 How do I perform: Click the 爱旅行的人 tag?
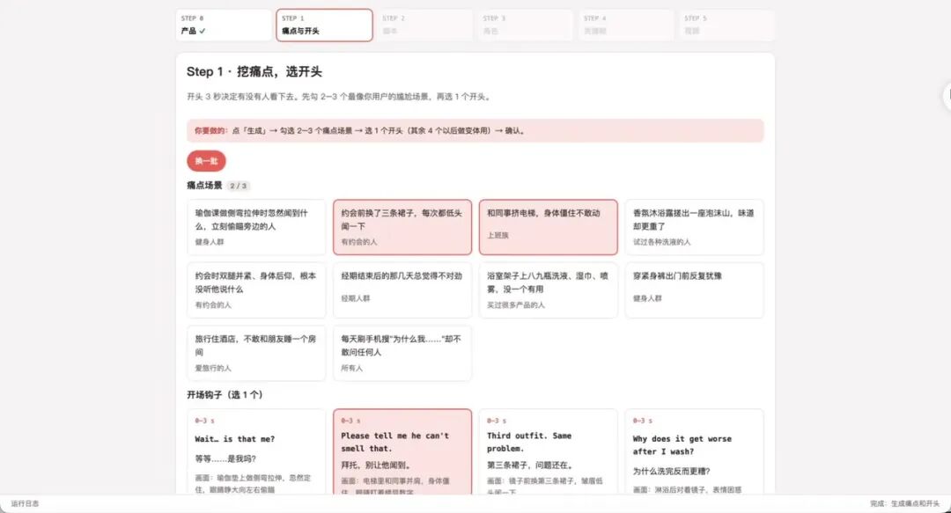click(x=213, y=368)
